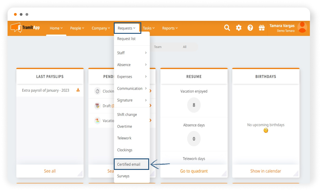Switch view to All
The width and height of the screenshot is (321, 191).
pos(185,47)
